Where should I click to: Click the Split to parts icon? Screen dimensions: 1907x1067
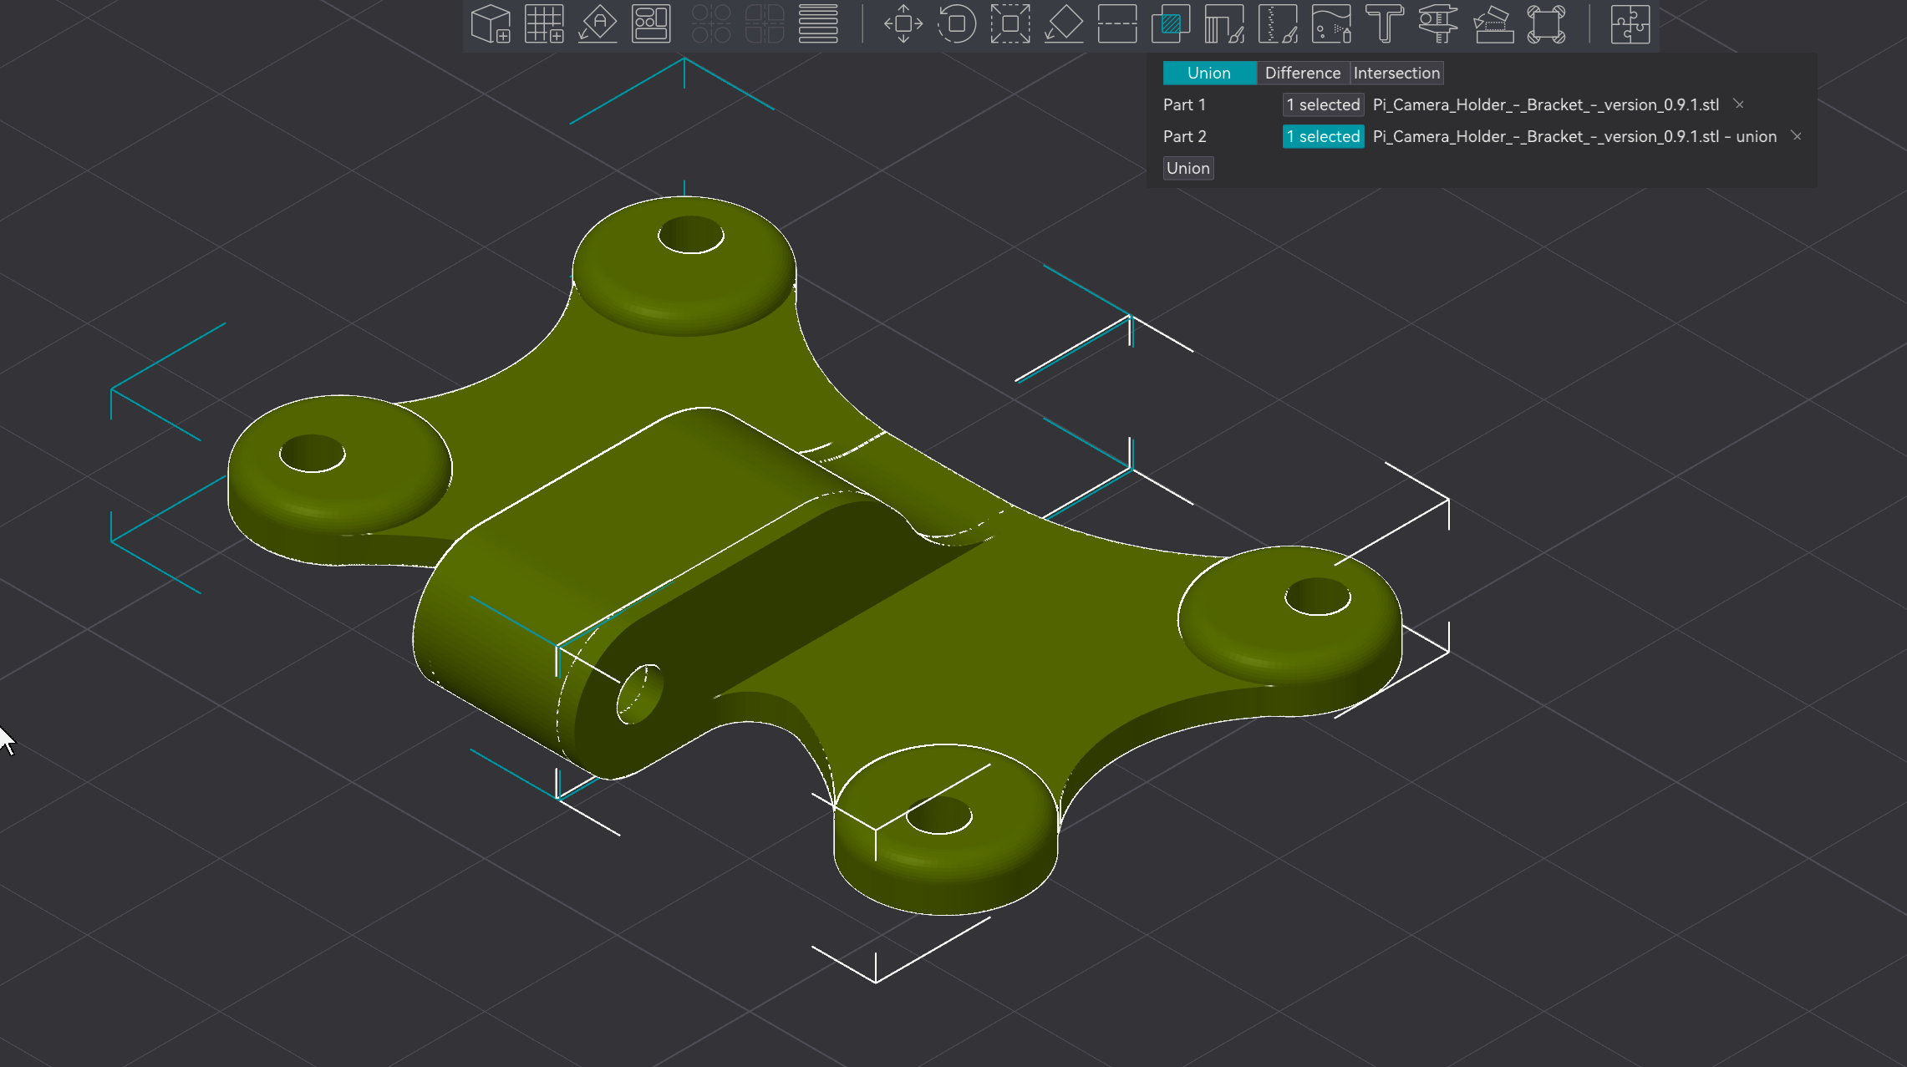(765, 24)
